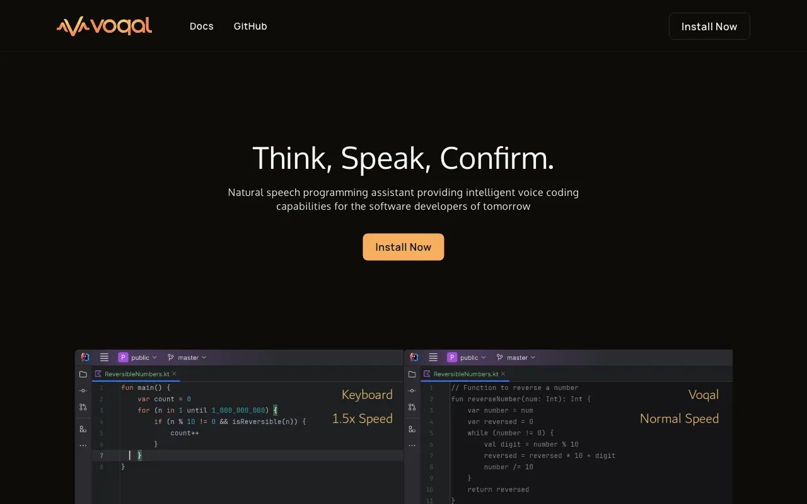Click the 'number /= 10' code line
This screenshot has width=807, height=504.
tap(509, 467)
